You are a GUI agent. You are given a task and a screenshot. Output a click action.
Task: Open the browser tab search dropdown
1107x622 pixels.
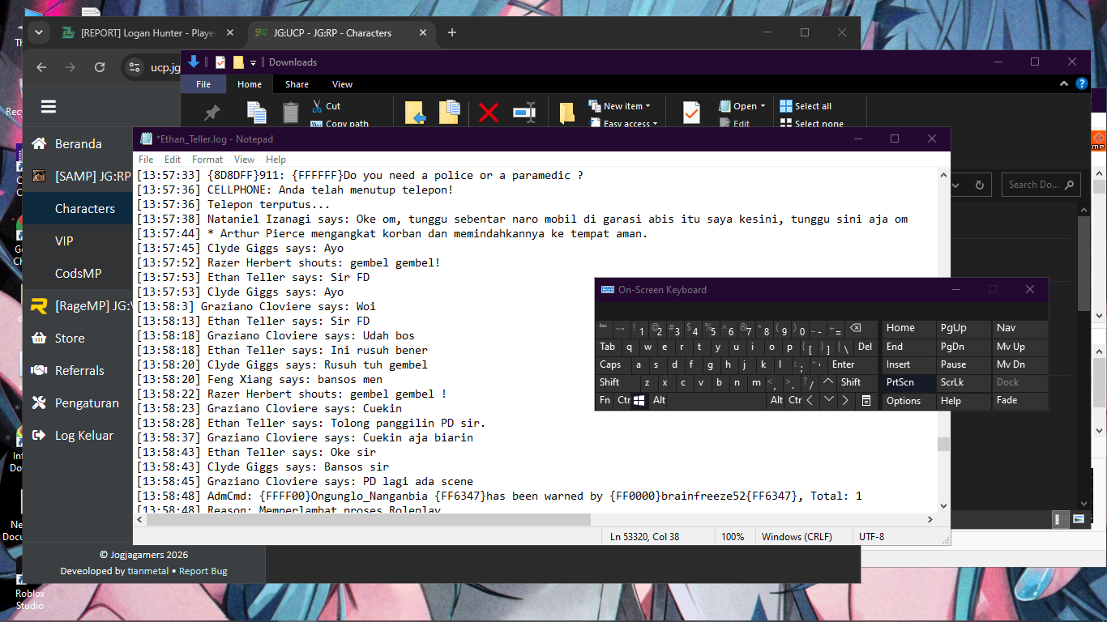[39, 32]
